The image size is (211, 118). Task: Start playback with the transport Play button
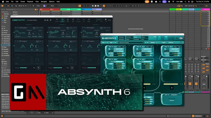click(93, 6)
